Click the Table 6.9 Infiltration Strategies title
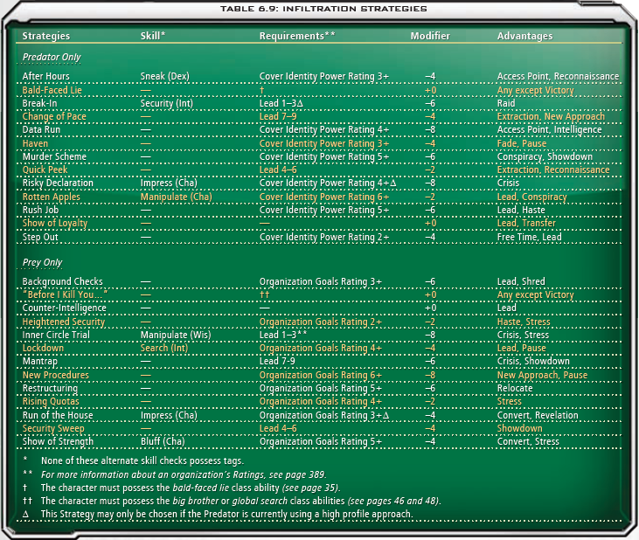 coord(323,9)
